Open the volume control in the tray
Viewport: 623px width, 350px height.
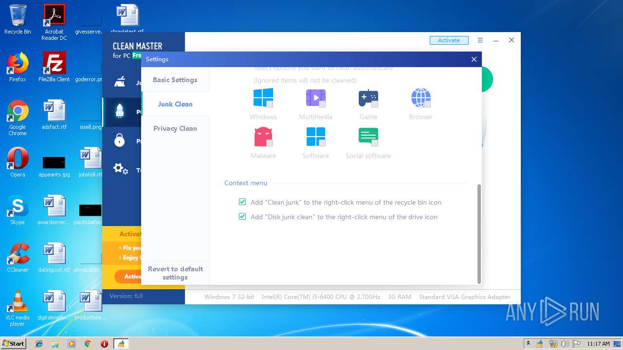click(565, 344)
